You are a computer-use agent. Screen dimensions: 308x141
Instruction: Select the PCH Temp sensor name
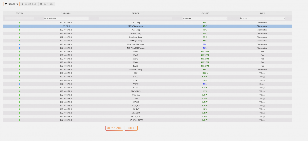[136, 30]
